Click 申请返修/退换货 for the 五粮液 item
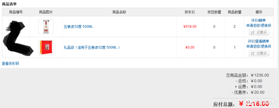The image size is (279, 108). pos(259,25)
